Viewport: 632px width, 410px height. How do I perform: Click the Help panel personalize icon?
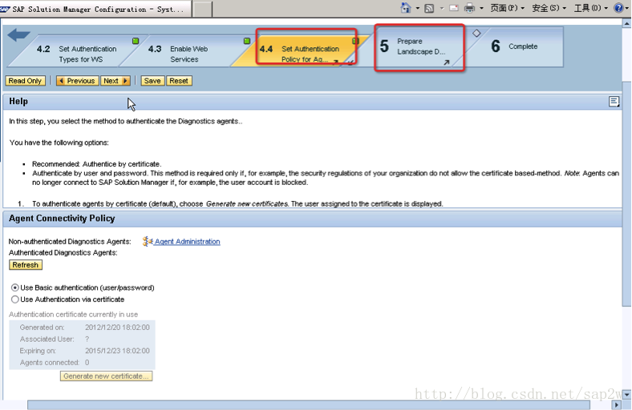pyautogui.click(x=614, y=102)
